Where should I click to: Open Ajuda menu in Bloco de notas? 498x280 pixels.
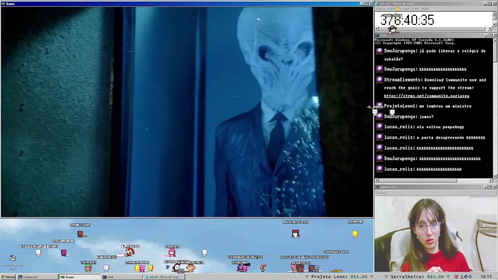coord(425,9)
